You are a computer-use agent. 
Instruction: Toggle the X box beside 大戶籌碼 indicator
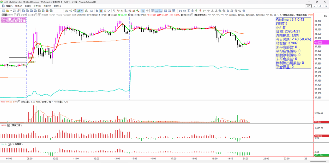[10, 144]
